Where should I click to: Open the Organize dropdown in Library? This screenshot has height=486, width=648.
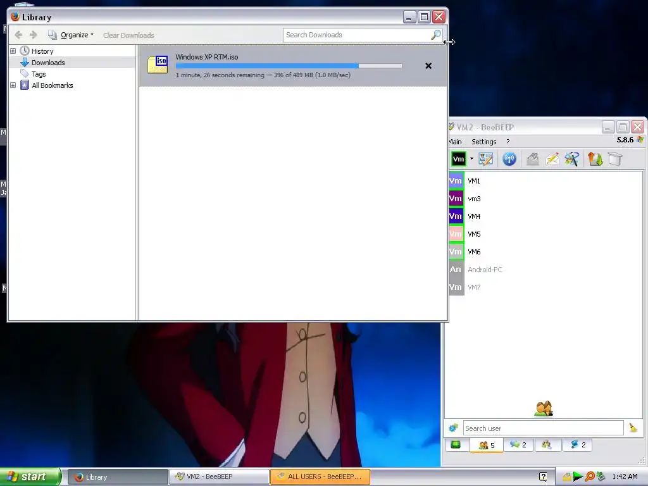click(x=71, y=35)
